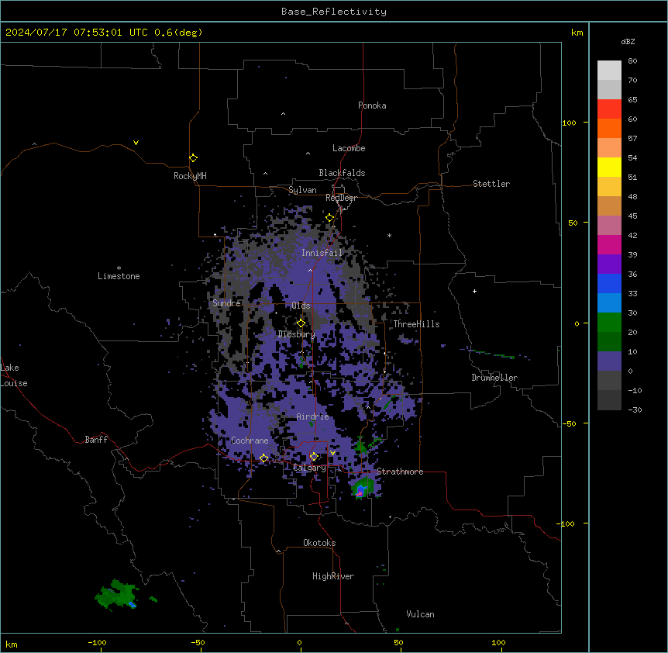Viewport: 668px width, 653px height.
Task: Click the white caret marker west of Ponoka
Action: pos(284,114)
